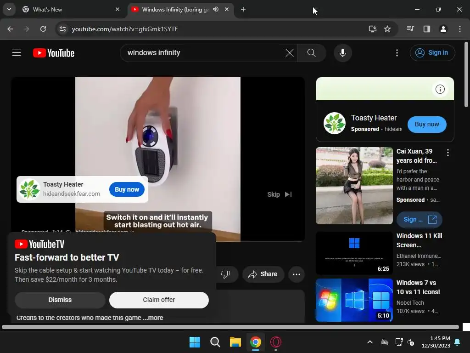Clear the search query with X
The width and height of the screenshot is (470, 353).
(289, 53)
